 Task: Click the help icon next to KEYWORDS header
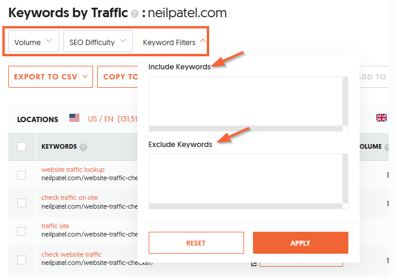84,147
